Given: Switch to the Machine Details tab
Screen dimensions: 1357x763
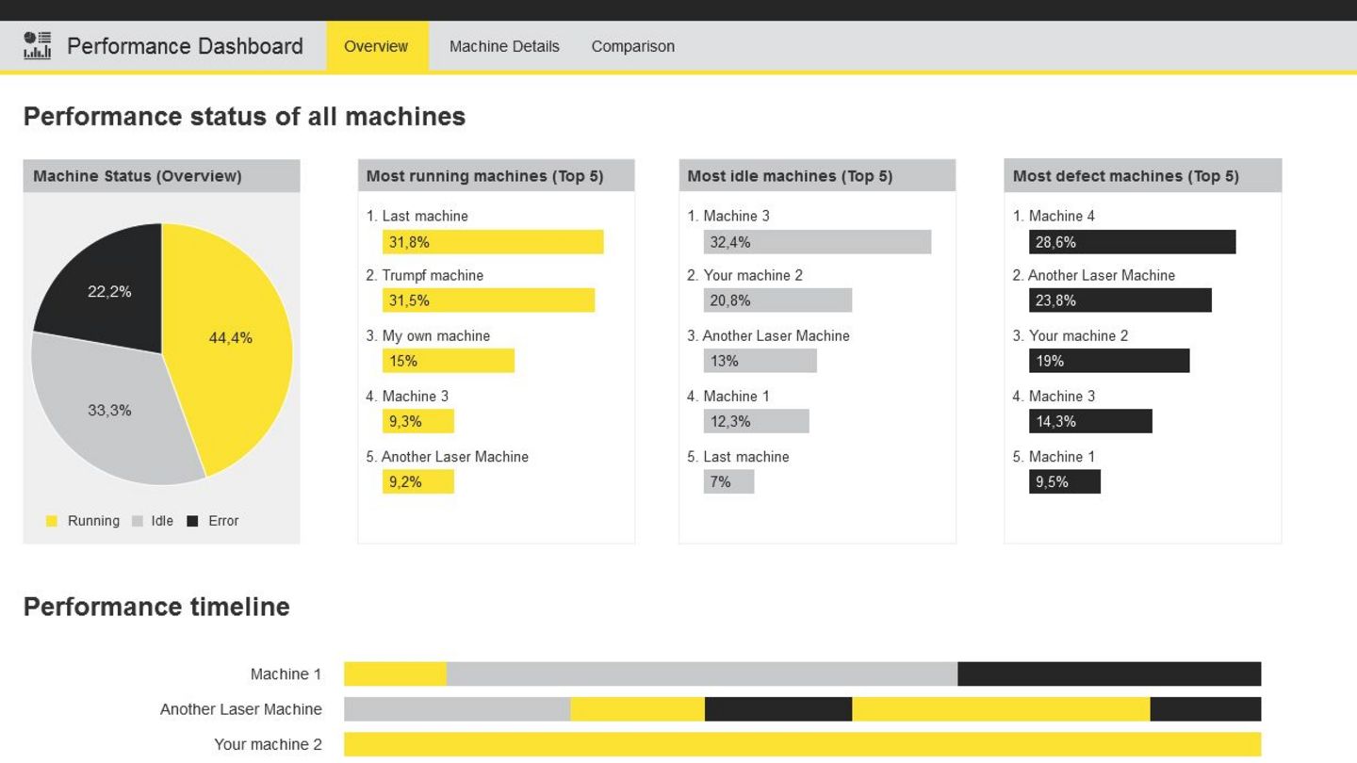Looking at the screenshot, I should pyautogui.click(x=504, y=46).
